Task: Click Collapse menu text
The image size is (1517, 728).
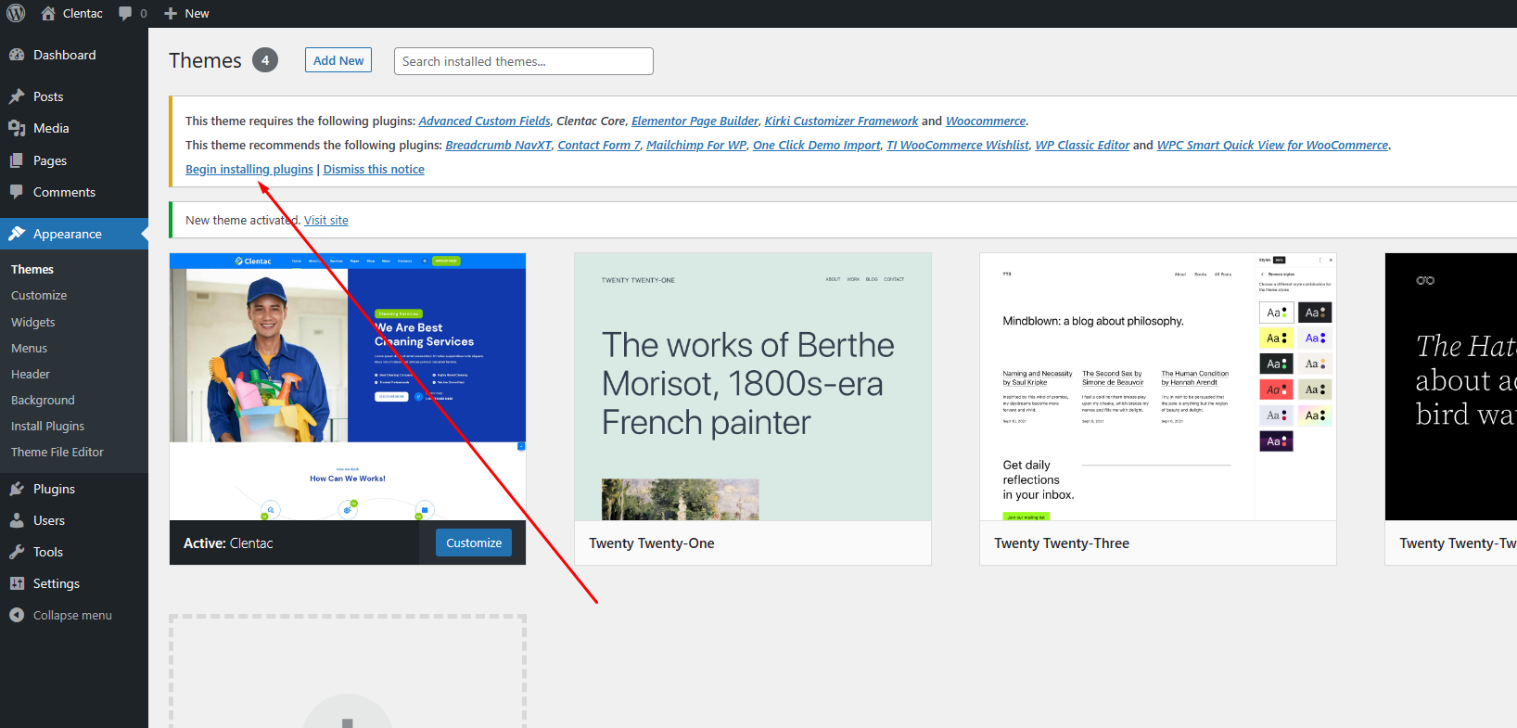Action: pyautogui.click(x=72, y=615)
